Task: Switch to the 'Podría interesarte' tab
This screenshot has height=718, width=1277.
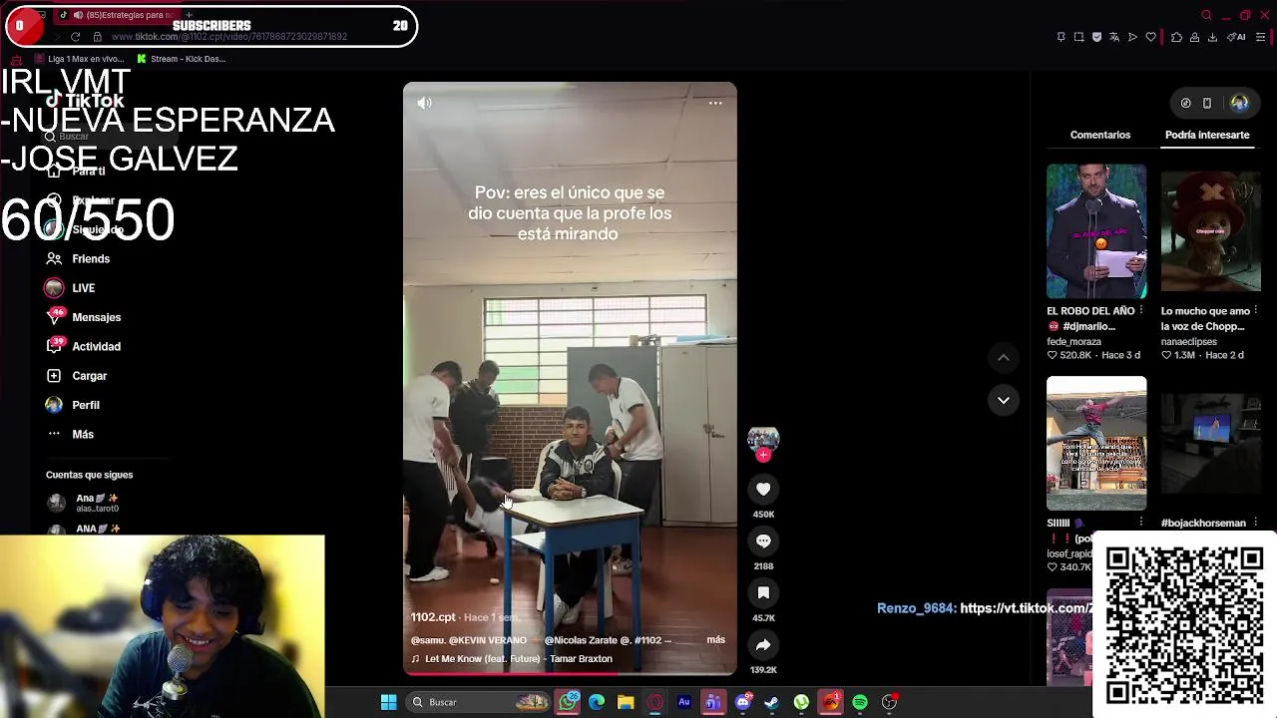Action: [1207, 135]
